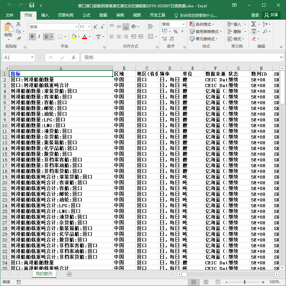Click Increase Font Size icon

pos(95,27)
